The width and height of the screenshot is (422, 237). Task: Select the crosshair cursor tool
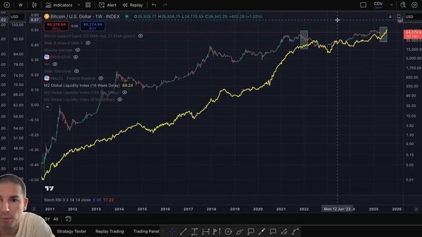point(172,231)
